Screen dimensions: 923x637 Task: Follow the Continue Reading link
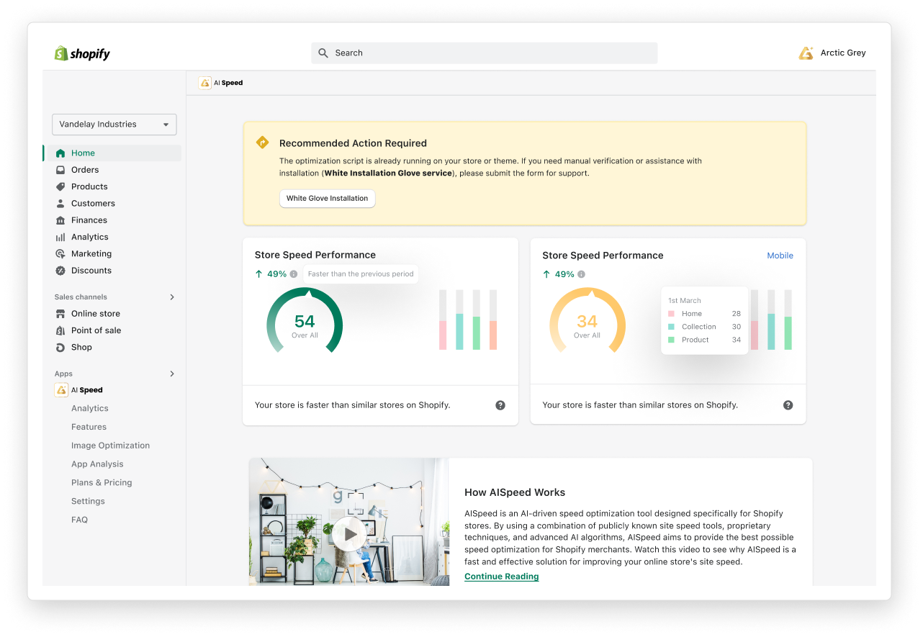coord(502,577)
